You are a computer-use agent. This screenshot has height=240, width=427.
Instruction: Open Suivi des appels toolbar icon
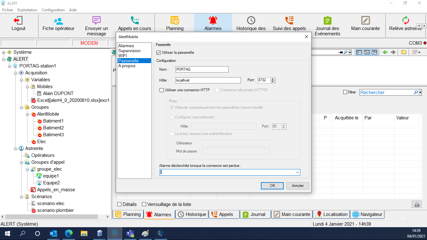(289, 23)
